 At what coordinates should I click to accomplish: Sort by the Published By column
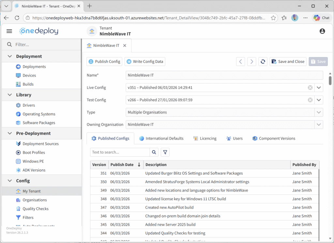point(305,165)
